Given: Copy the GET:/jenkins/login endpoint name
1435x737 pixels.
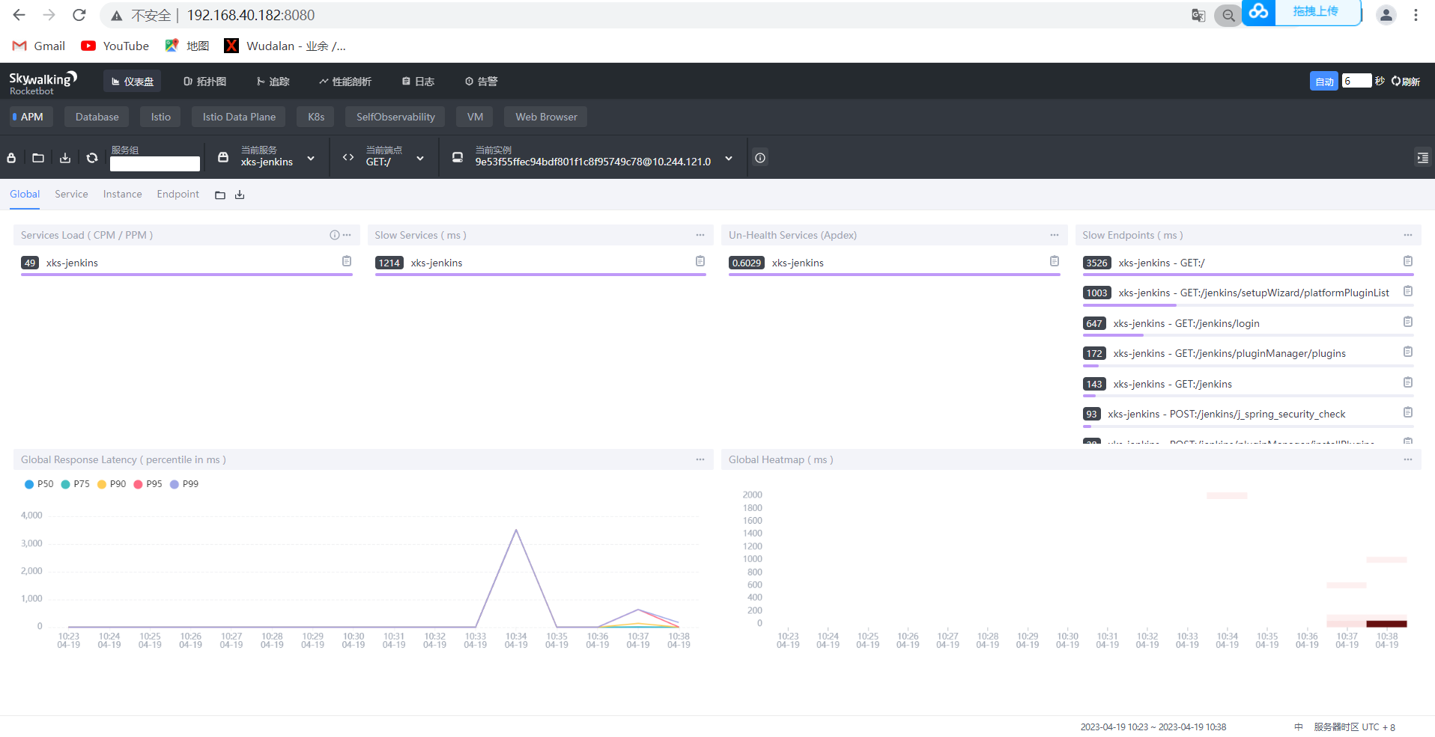Looking at the screenshot, I should click(x=1408, y=322).
